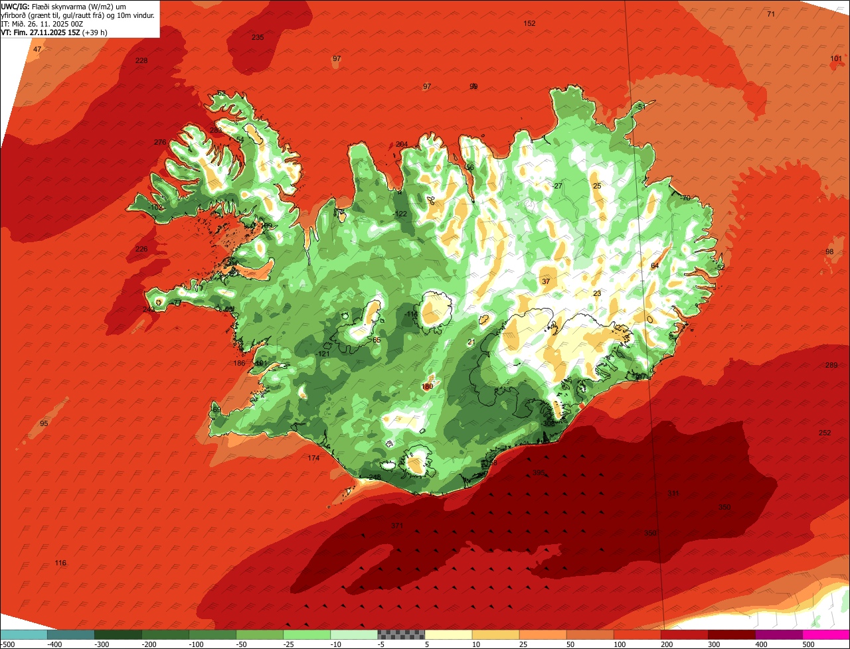
Task: Click the map value 252
Action: tap(825, 433)
